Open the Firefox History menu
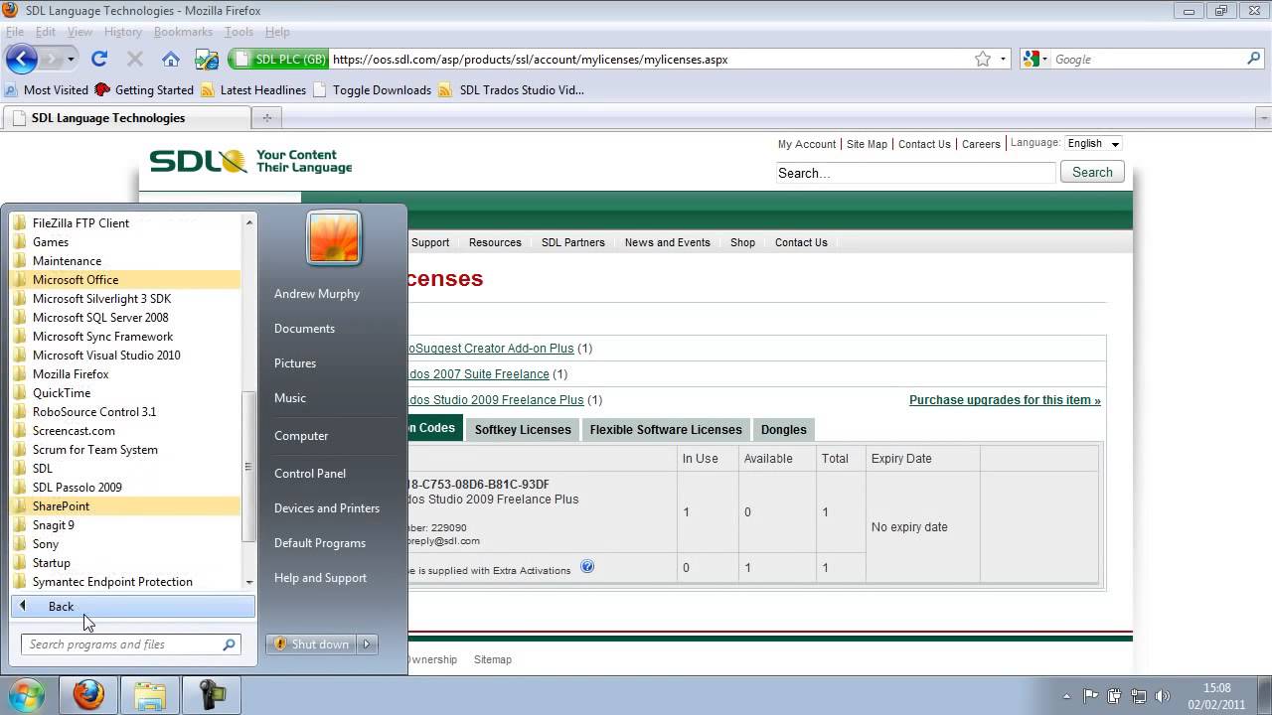Screen dimensions: 1272x715 coord(122,32)
